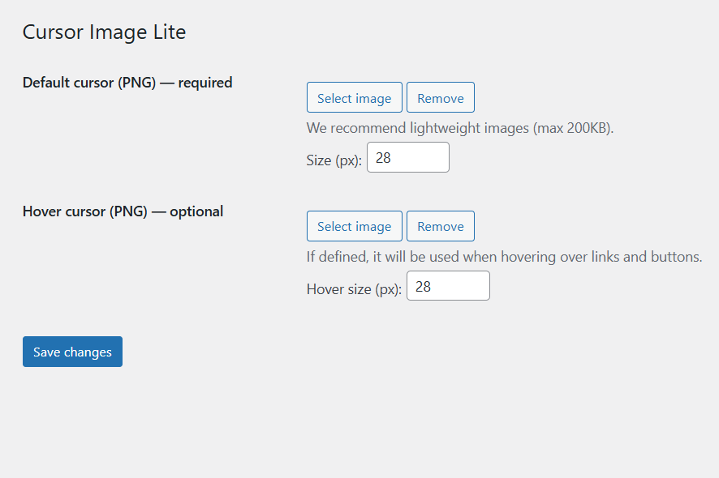This screenshot has height=478, width=719.
Task: Click Select image for the hover cursor
Action: (354, 226)
